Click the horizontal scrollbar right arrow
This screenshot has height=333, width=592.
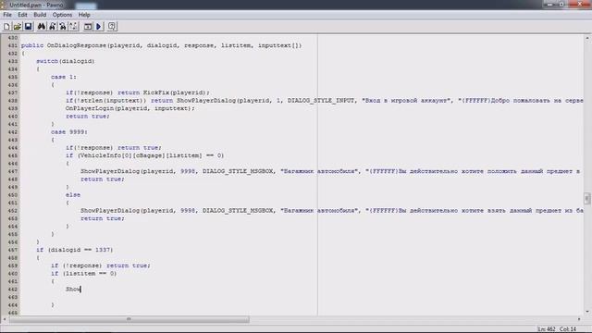point(580,319)
